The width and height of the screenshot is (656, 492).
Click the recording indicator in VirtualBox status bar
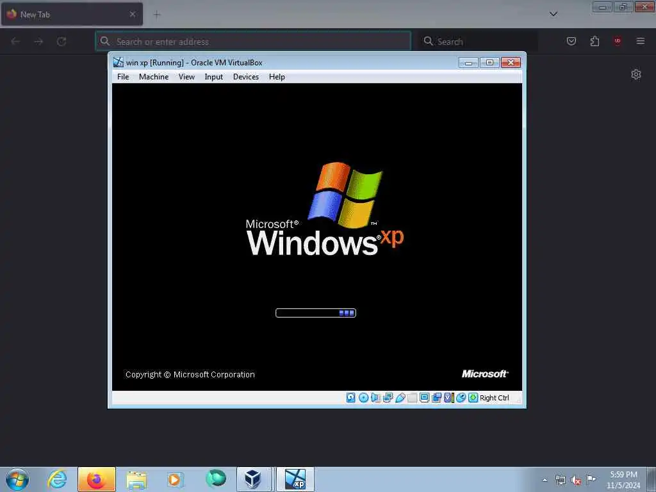436,397
